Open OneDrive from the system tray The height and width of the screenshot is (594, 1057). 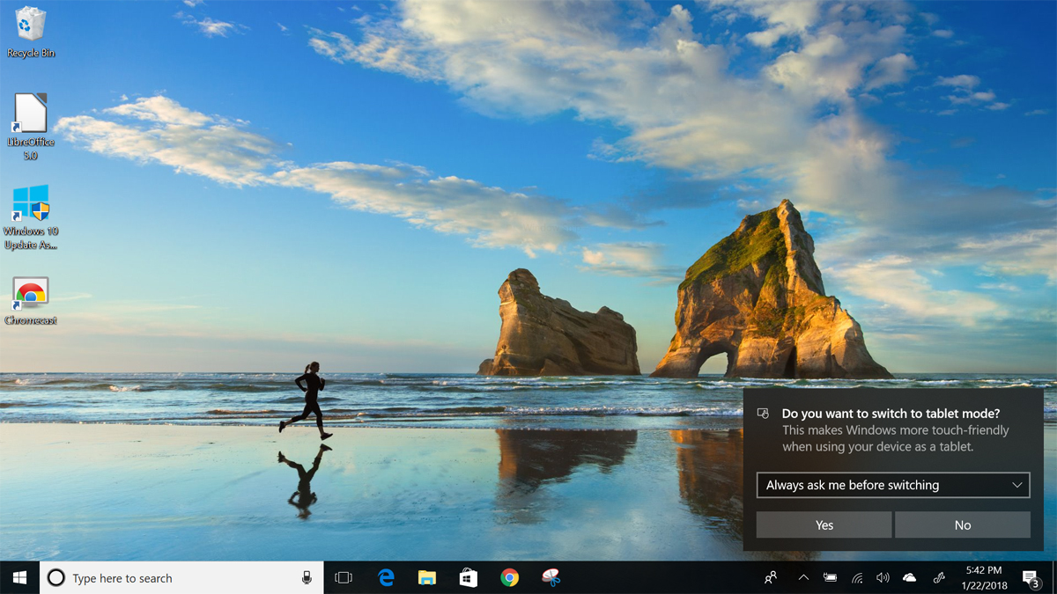point(908,577)
